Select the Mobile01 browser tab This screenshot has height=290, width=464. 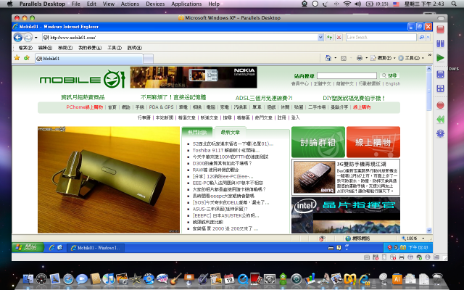pos(88,59)
